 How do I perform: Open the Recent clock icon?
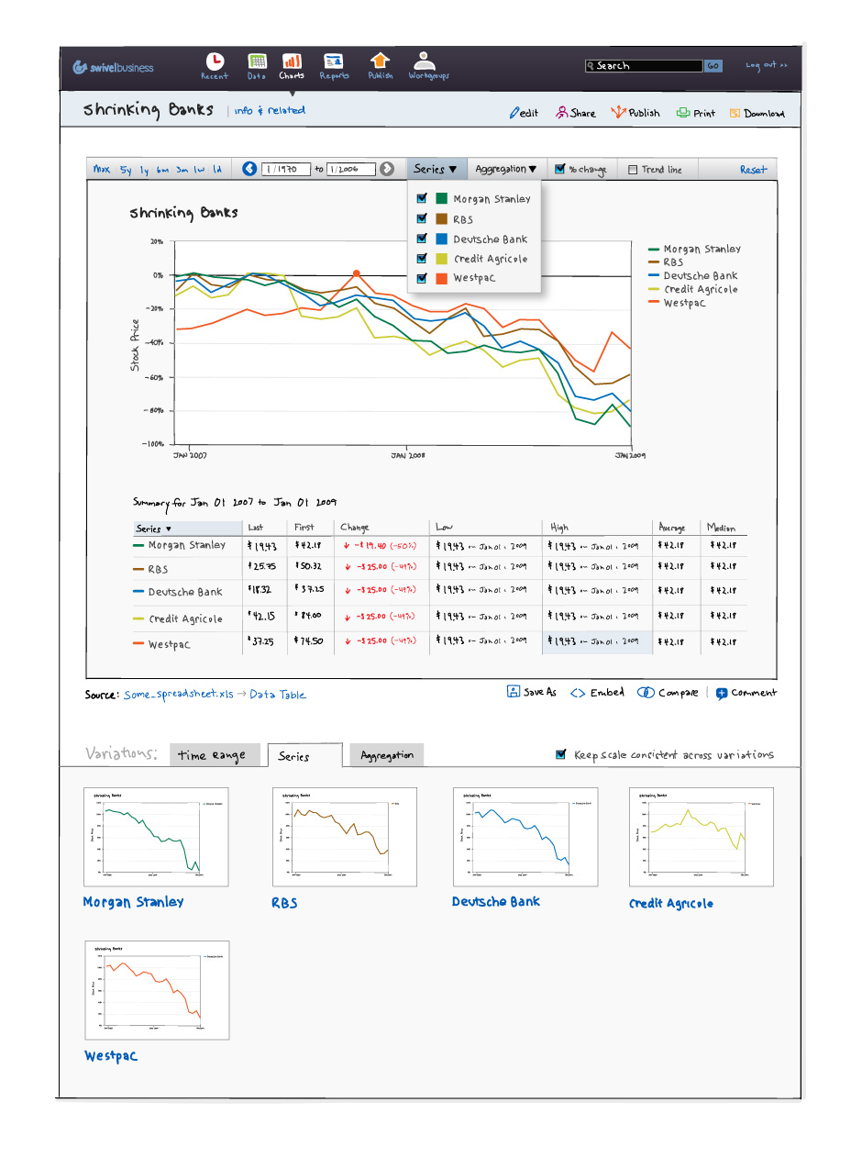[x=215, y=62]
